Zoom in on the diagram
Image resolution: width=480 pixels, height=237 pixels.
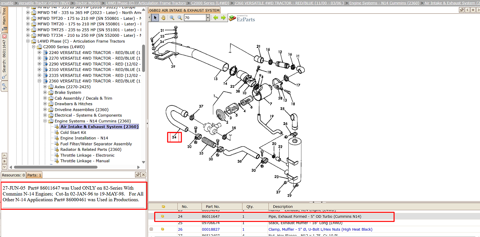(172, 18)
